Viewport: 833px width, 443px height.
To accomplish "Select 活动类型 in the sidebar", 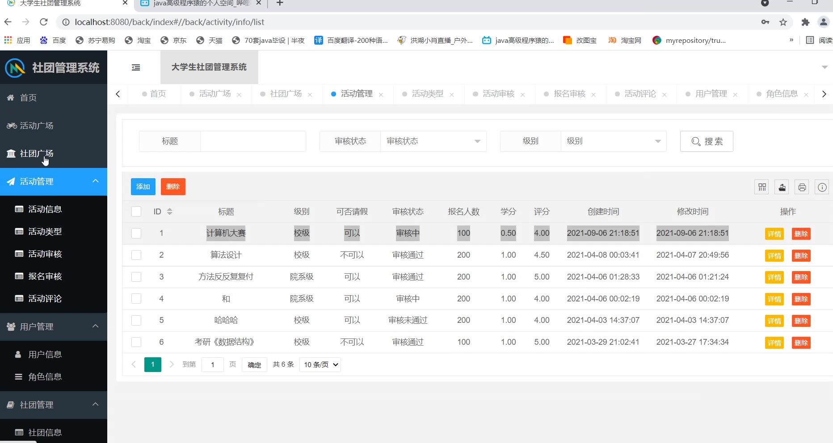I will click(54, 232).
